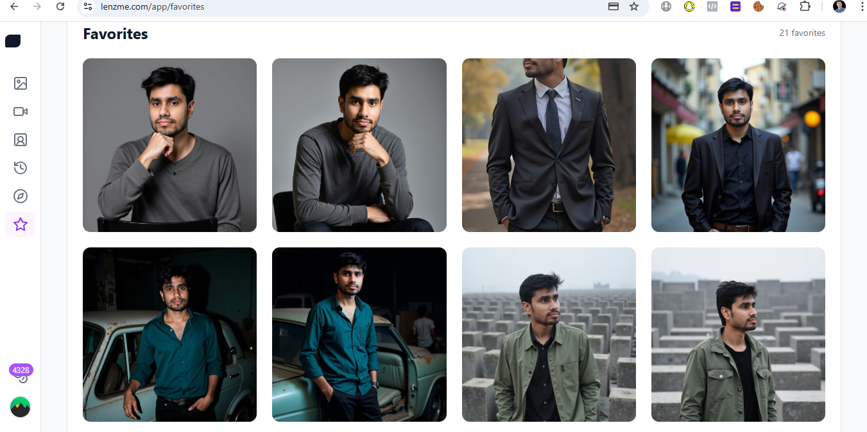Open the image generation sidebar icon
Screen dimensions: 867x432
click(x=21, y=83)
